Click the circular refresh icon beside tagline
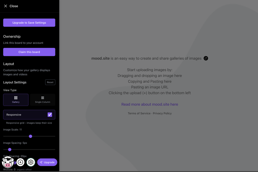 (206, 58)
